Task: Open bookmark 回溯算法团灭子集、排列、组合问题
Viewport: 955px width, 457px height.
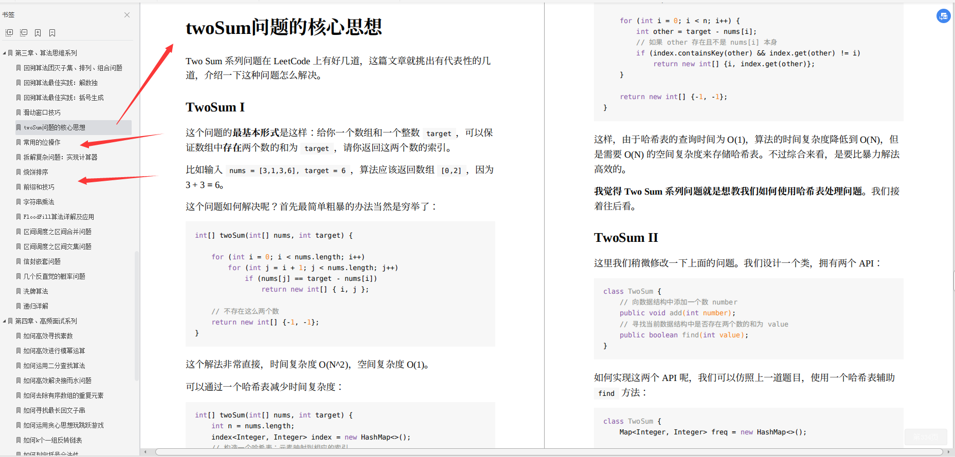Action: point(73,68)
